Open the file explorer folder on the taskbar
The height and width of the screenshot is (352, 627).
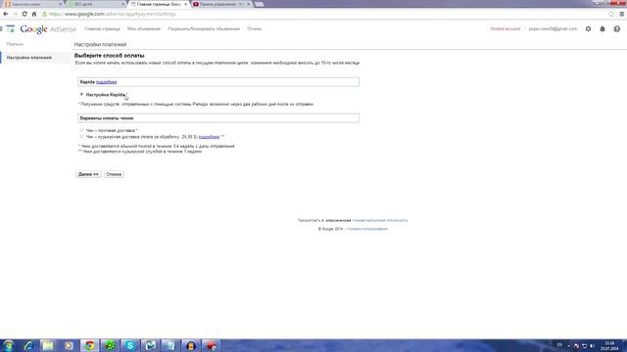(48, 345)
